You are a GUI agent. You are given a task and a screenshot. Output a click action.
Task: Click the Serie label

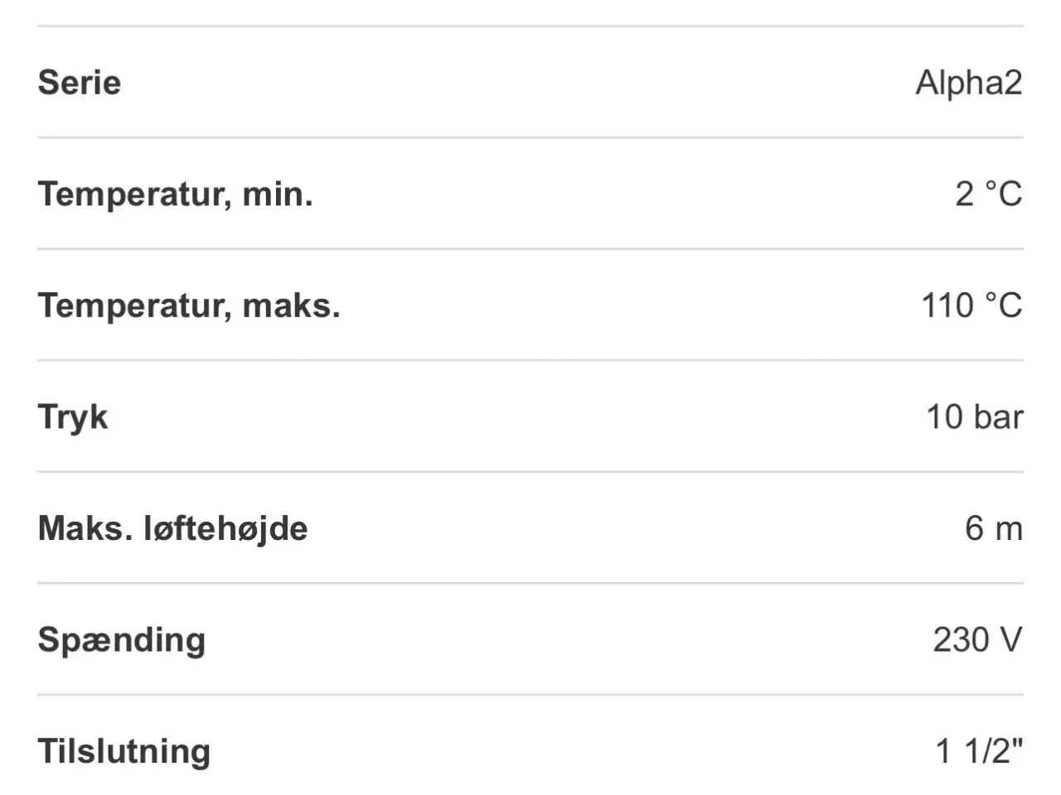pyautogui.click(x=80, y=83)
